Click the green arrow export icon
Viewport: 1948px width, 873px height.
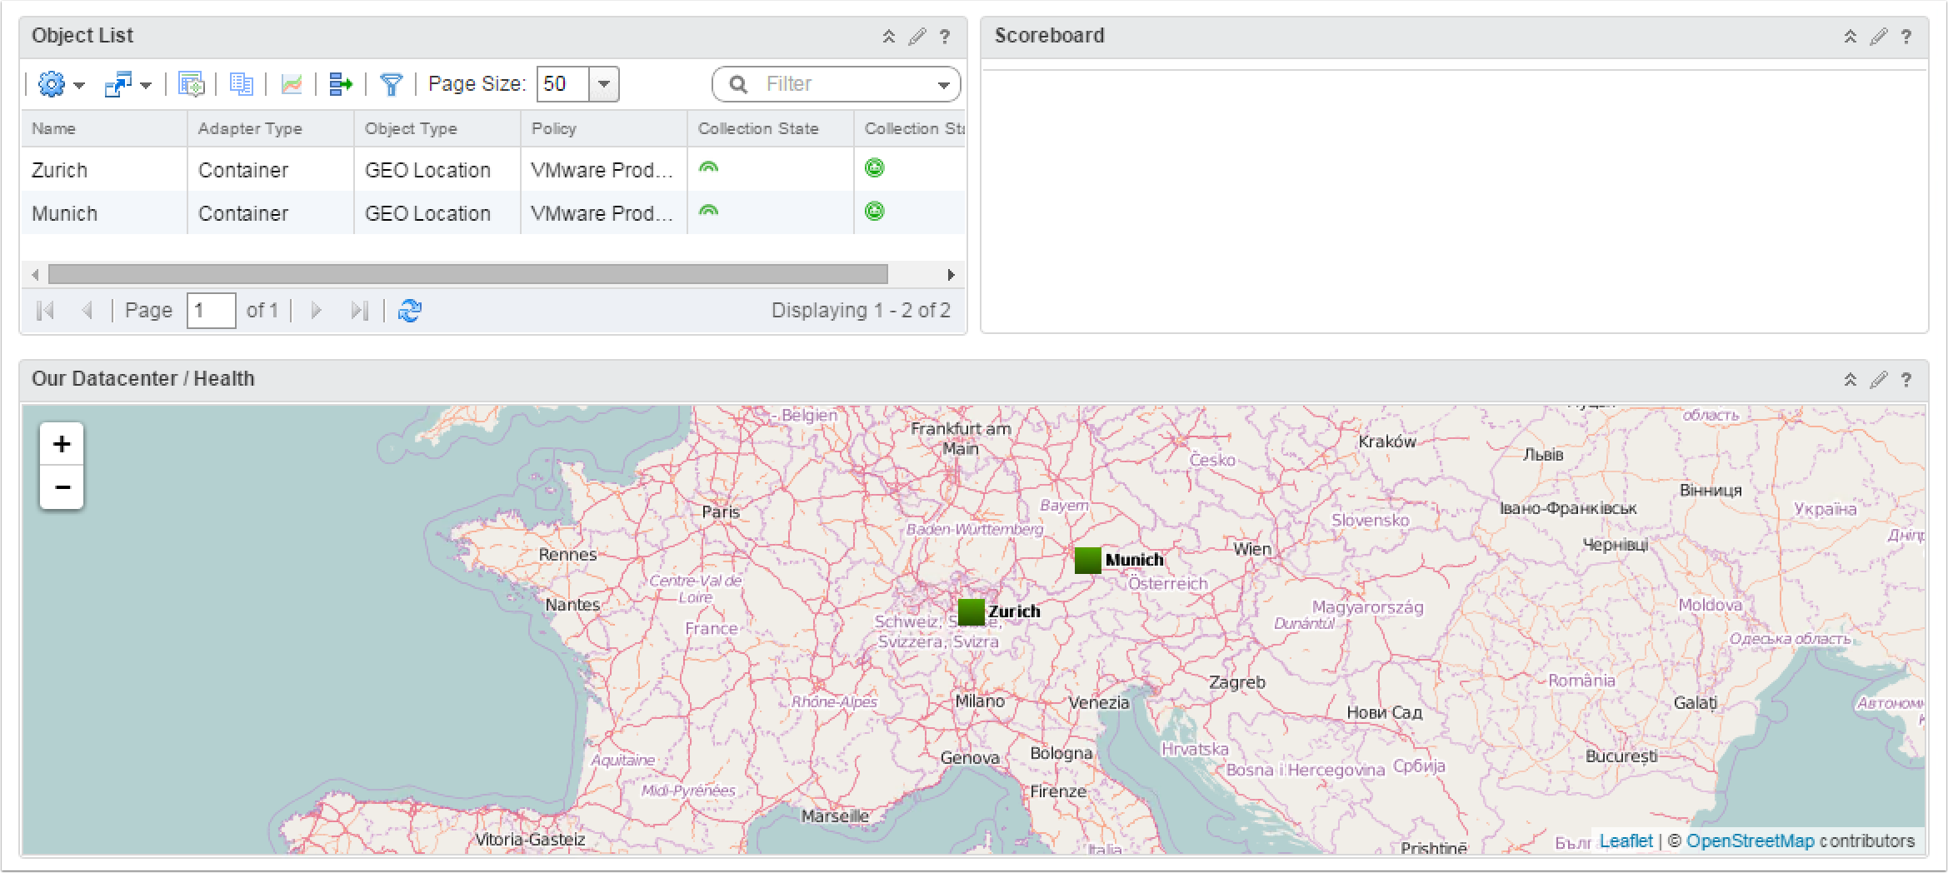341,84
